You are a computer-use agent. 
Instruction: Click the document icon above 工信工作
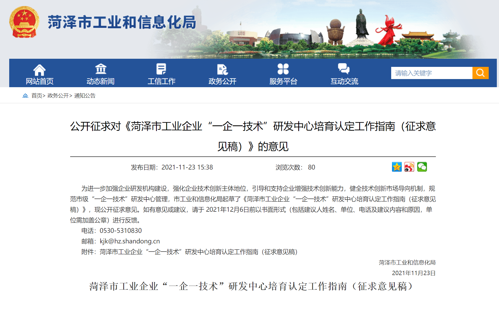[x=161, y=69]
